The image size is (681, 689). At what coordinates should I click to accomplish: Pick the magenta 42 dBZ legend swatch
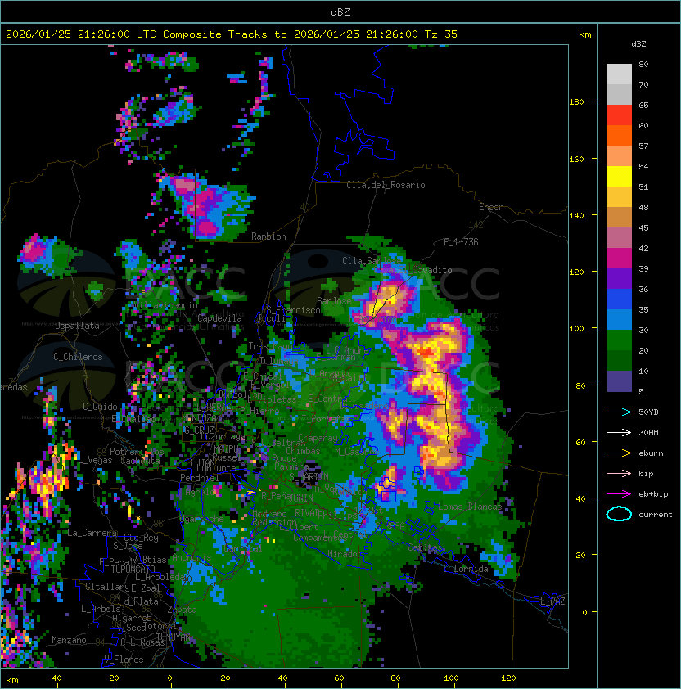pyautogui.click(x=619, y=259)
